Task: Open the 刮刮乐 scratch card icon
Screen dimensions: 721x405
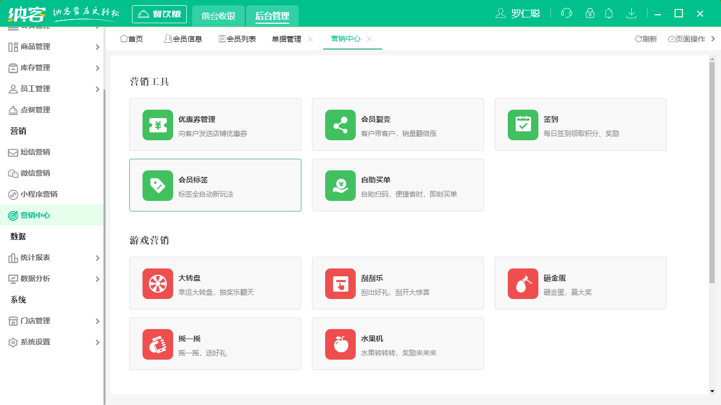Action: 340,283
